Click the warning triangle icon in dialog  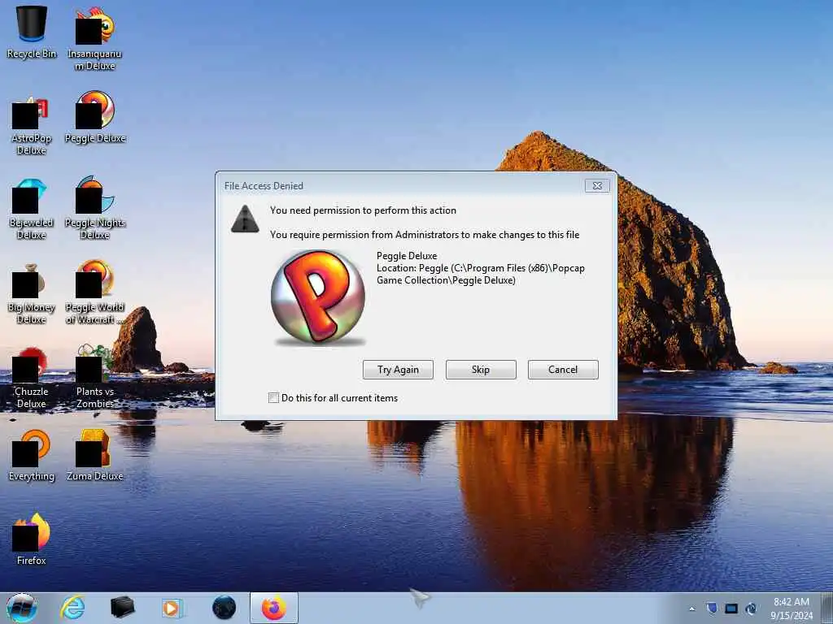coord(245,219)
